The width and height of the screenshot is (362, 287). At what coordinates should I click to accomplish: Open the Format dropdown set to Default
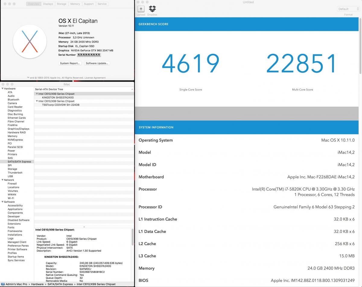pos(348,9)
